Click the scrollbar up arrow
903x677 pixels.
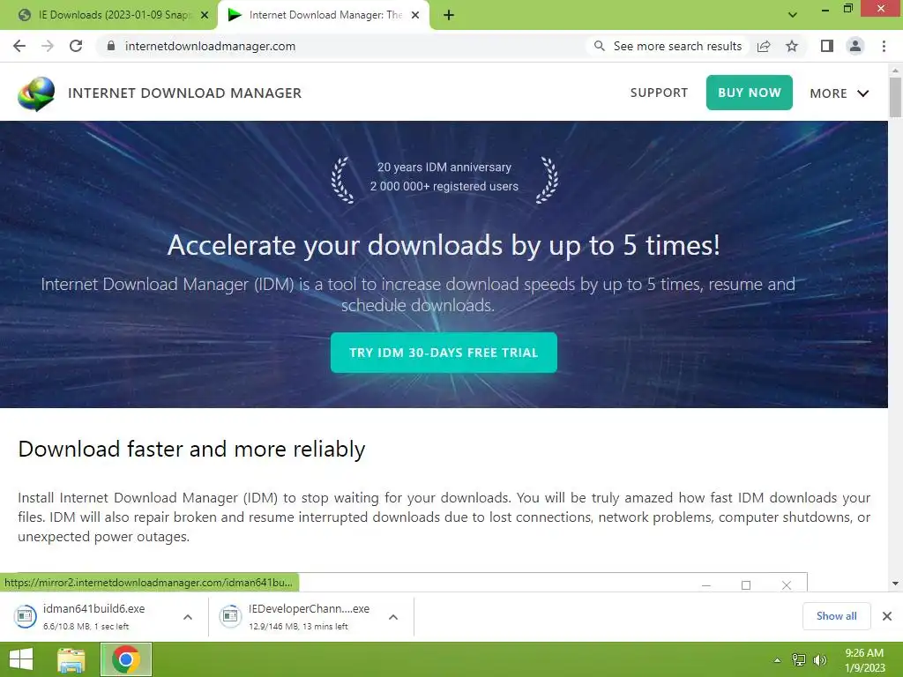895,71
